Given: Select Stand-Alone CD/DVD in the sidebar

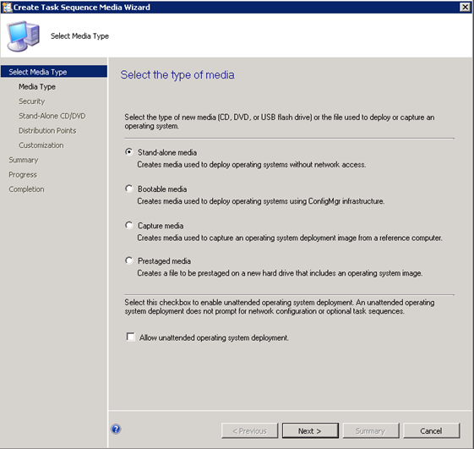Looking at the screenshot, I should (52, 116).
